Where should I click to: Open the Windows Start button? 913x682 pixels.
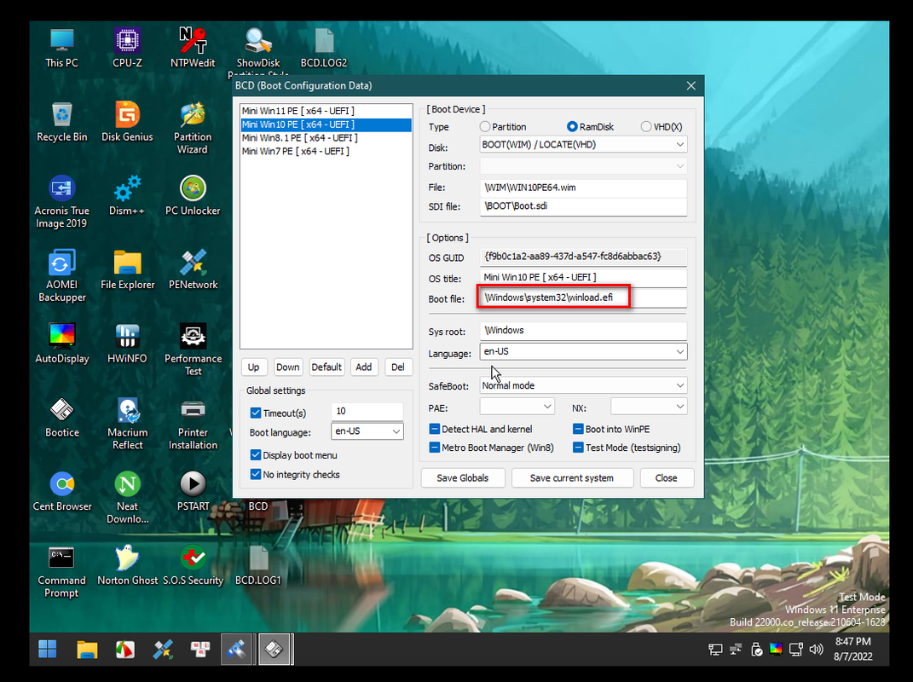coord(48,649)
